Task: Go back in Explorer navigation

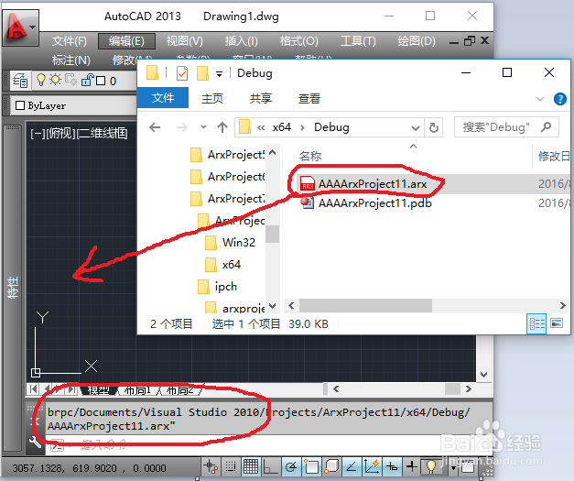Action: tap(155, 127)
